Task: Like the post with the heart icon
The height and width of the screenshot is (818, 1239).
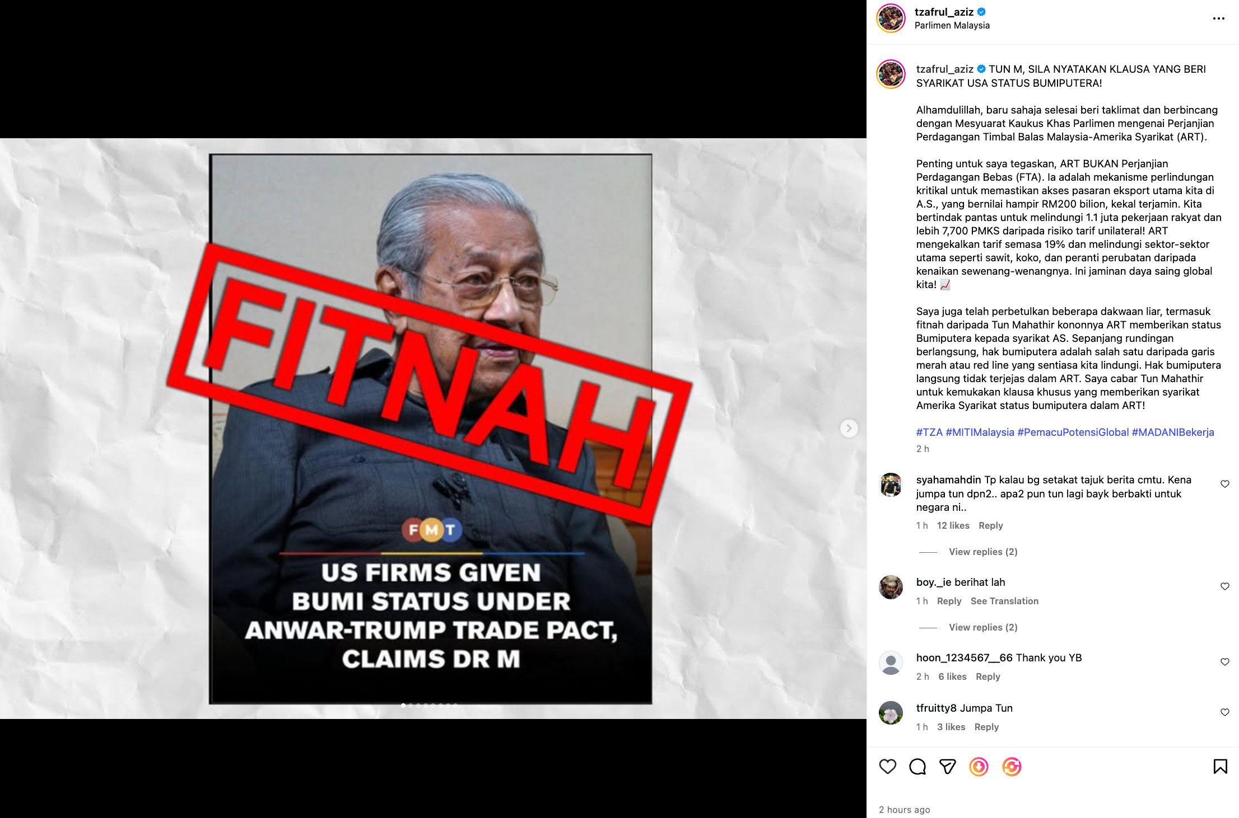Action: tap(887, 767)
